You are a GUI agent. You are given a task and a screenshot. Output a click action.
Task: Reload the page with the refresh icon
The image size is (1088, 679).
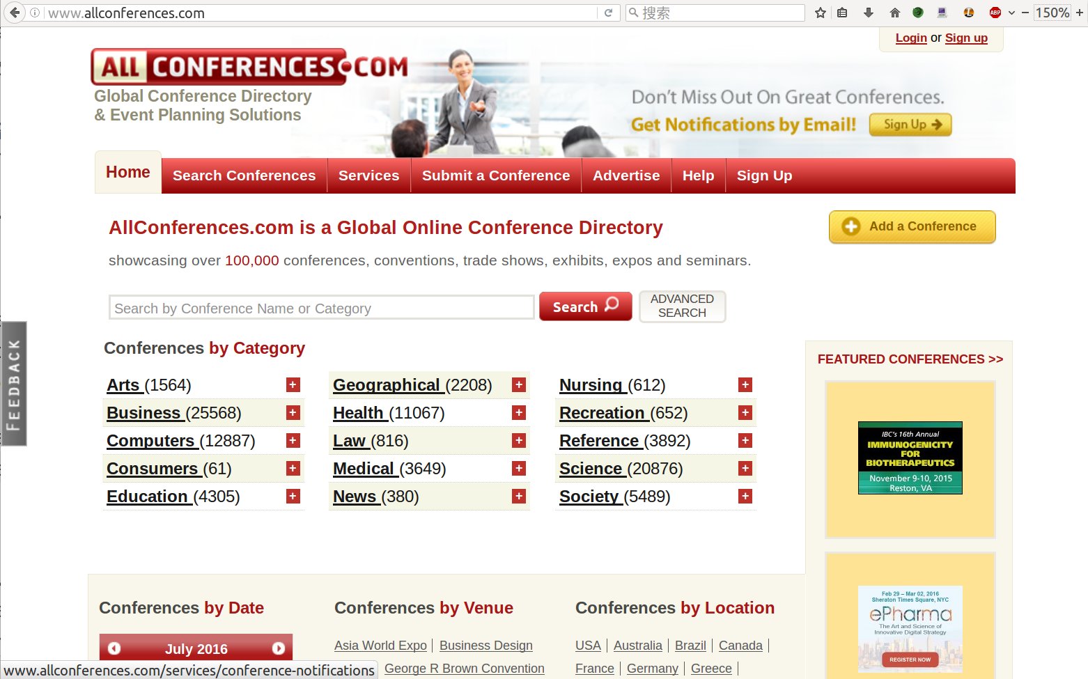pyautogui.click(x=608, y=13)
